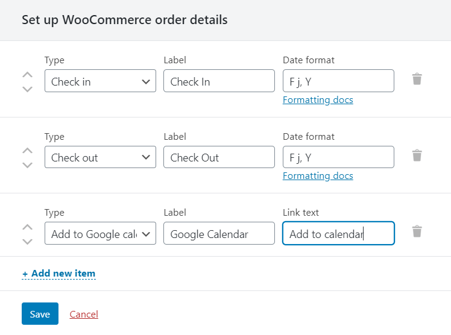Click the Set up WooCommerce order details heading
451x335 pixels.
pos(125,20)
